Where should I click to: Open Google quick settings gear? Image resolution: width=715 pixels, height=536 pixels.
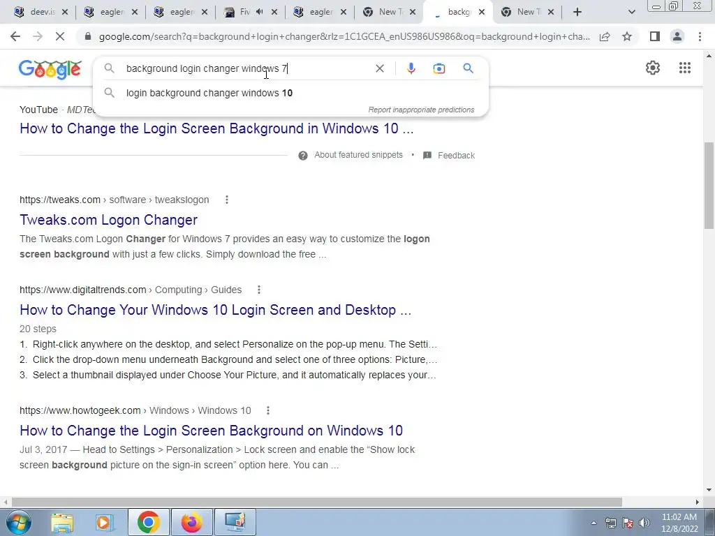tap(653, 68)
